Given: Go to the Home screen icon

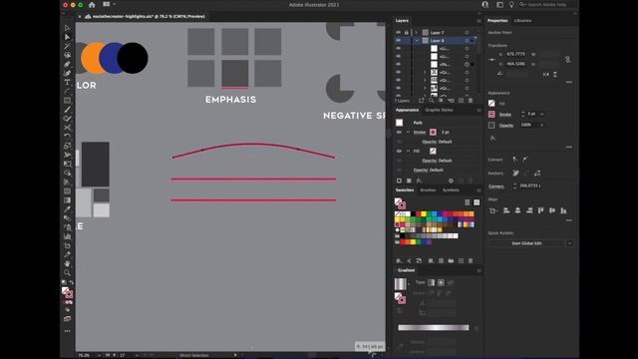Looking at the screenshot, I should pos(92,5).
